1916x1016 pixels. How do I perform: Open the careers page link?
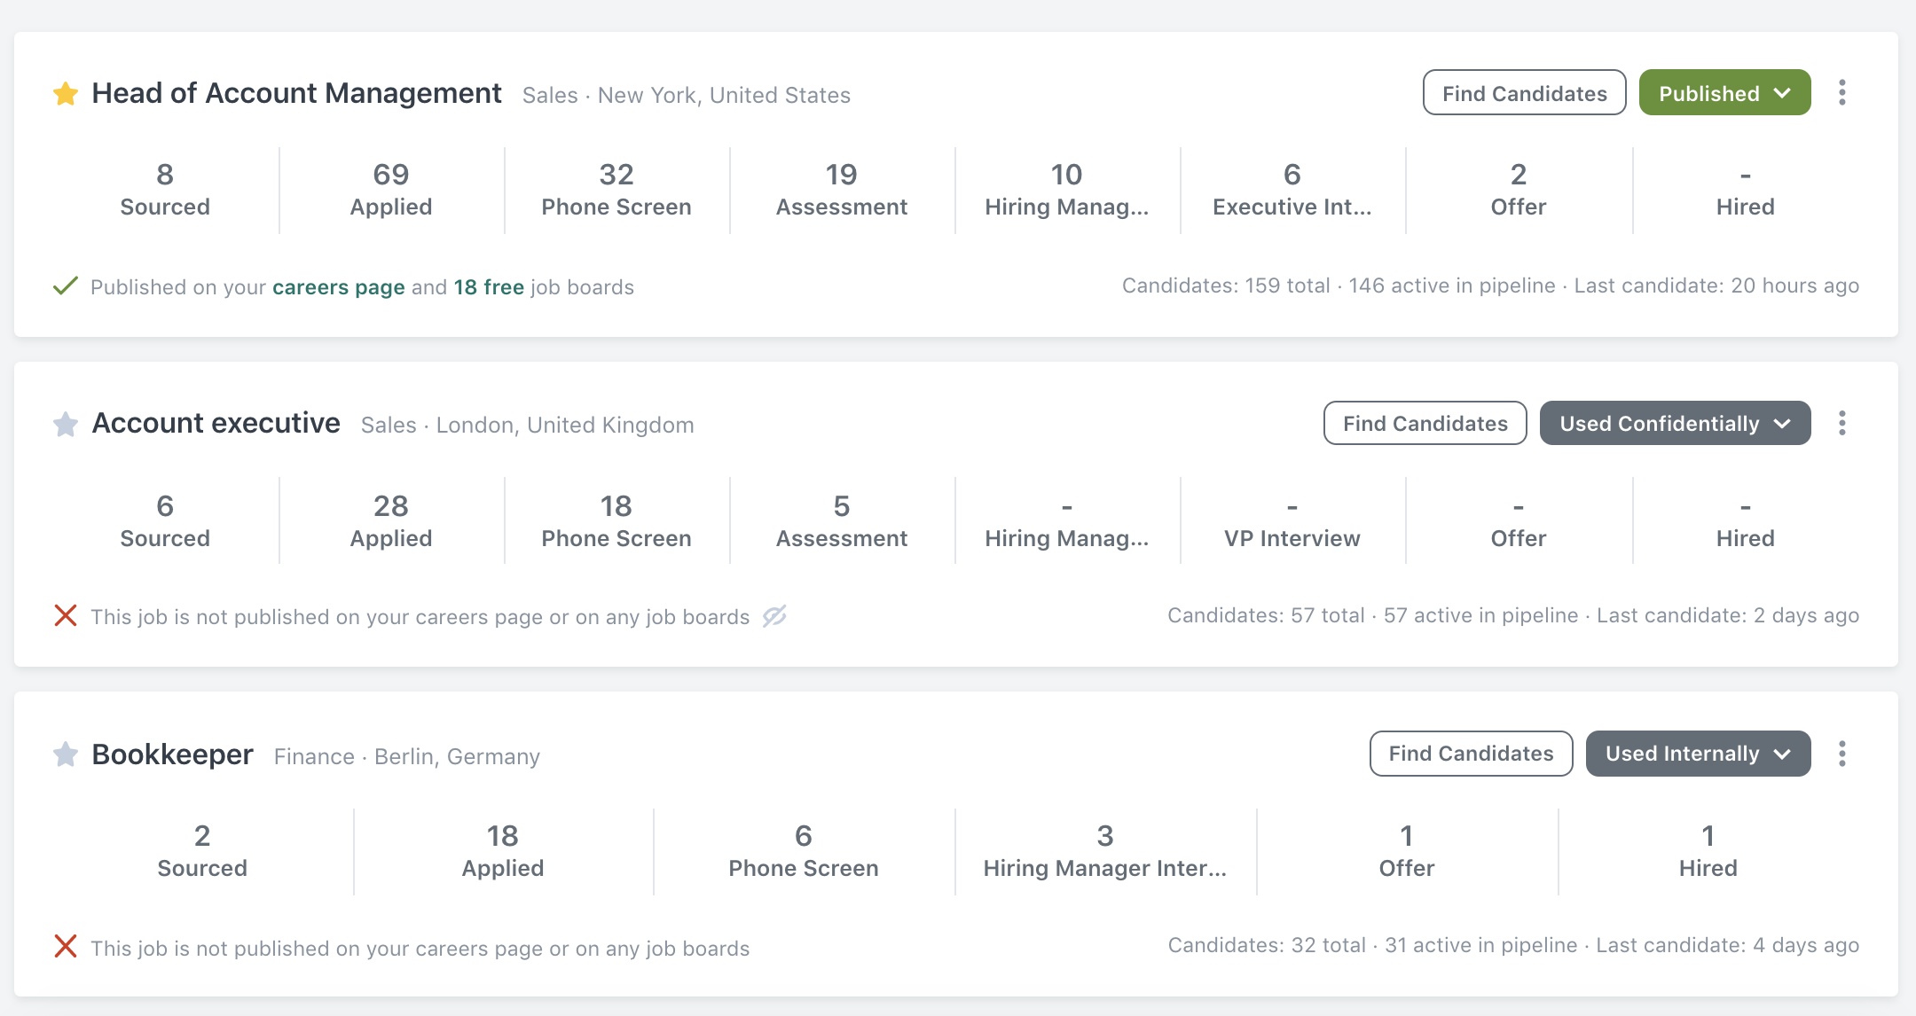[x=338, y=287]
